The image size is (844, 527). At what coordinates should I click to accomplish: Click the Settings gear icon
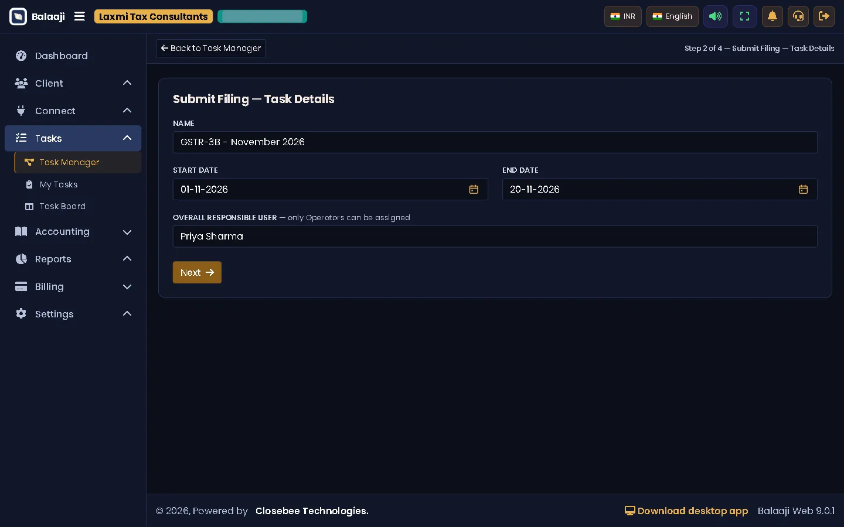[21, 314]
